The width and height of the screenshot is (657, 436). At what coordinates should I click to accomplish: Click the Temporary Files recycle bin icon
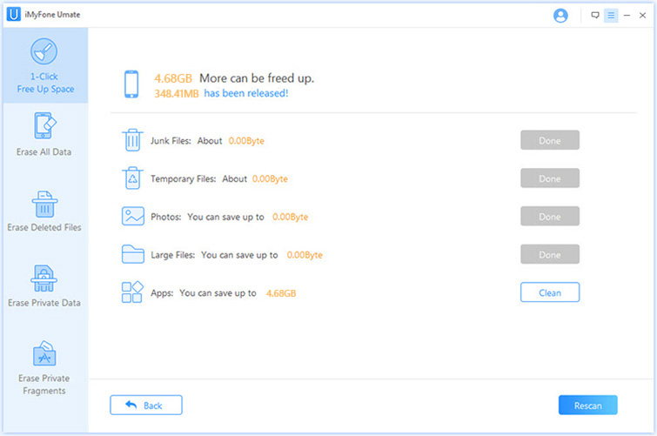[132, 178]
